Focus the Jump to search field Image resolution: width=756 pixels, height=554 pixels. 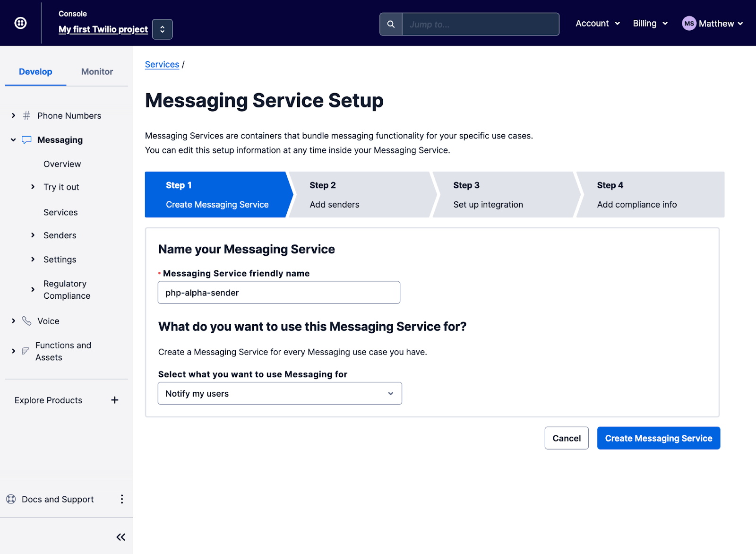[x=481, y=24]
